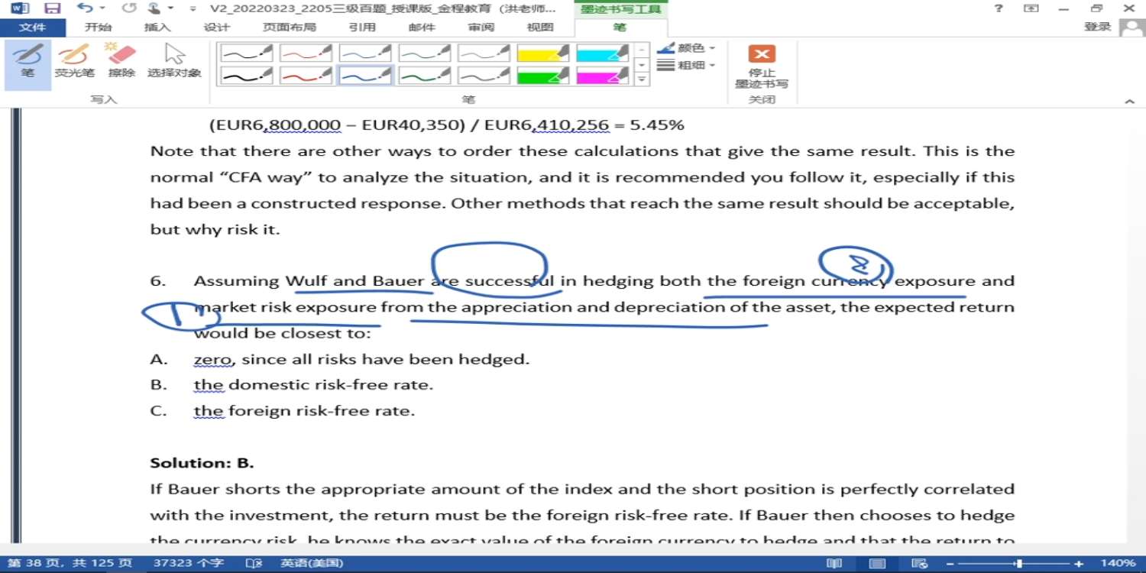Switch to Read Mode view
The width and height of the screenshot is (1146, 573).
[834, 563]
